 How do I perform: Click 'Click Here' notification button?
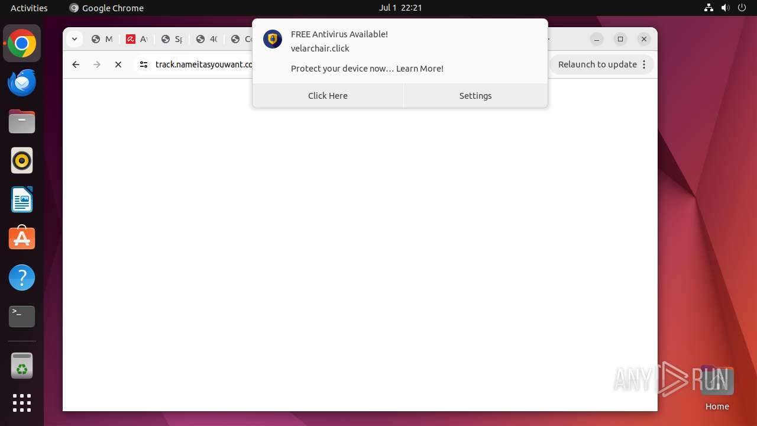pyautogui.click(x=328, y=96)
